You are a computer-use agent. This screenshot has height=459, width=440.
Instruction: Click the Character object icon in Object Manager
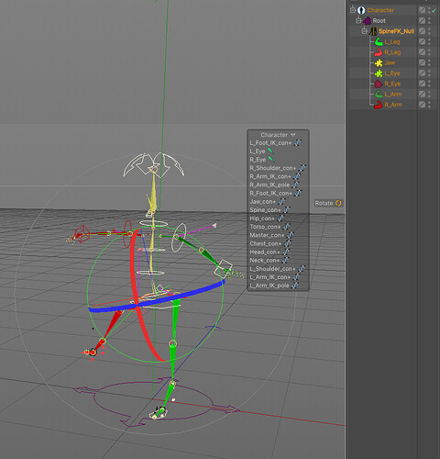361,10
